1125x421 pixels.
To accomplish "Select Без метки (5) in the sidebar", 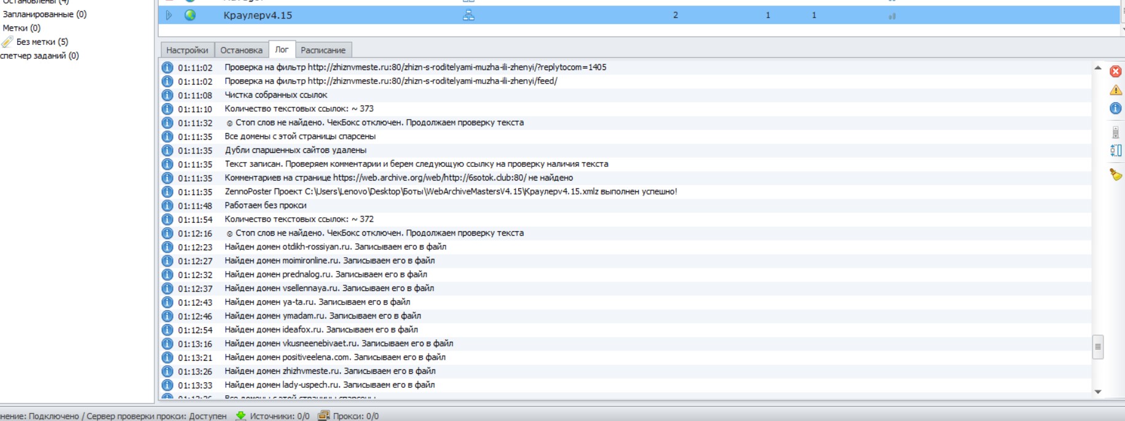I will point(42,42).
